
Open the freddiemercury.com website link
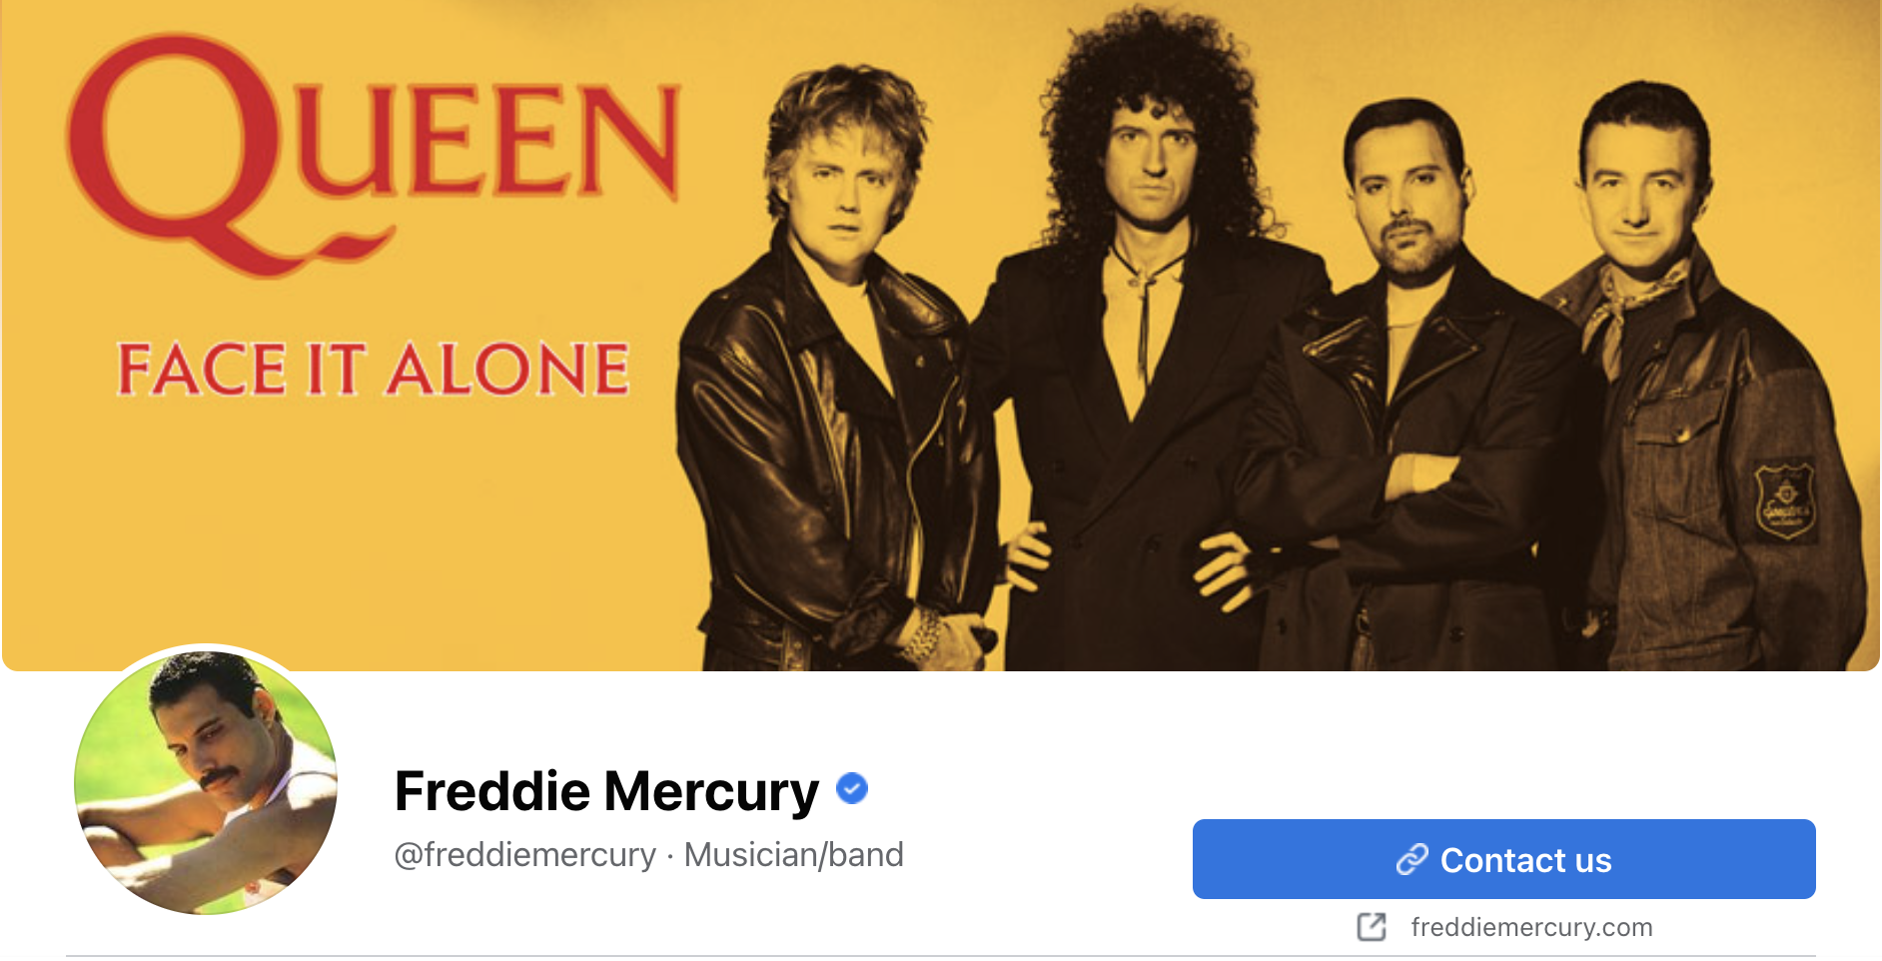pyautogui.click(x=1531, y=927)
